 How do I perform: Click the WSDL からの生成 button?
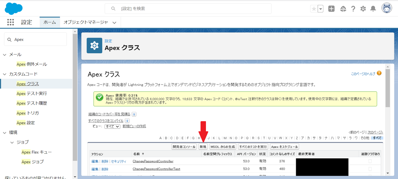point(223,147)
